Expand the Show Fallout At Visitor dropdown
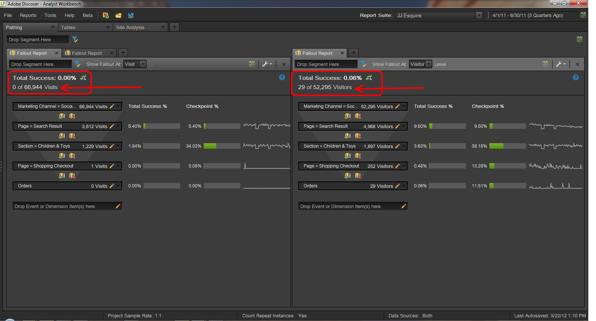 tap(429, 64)
